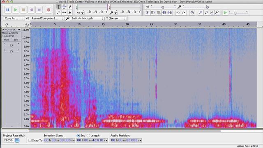Open the input meter dropdown arrow
263x148 pixels.
[115, 13]
